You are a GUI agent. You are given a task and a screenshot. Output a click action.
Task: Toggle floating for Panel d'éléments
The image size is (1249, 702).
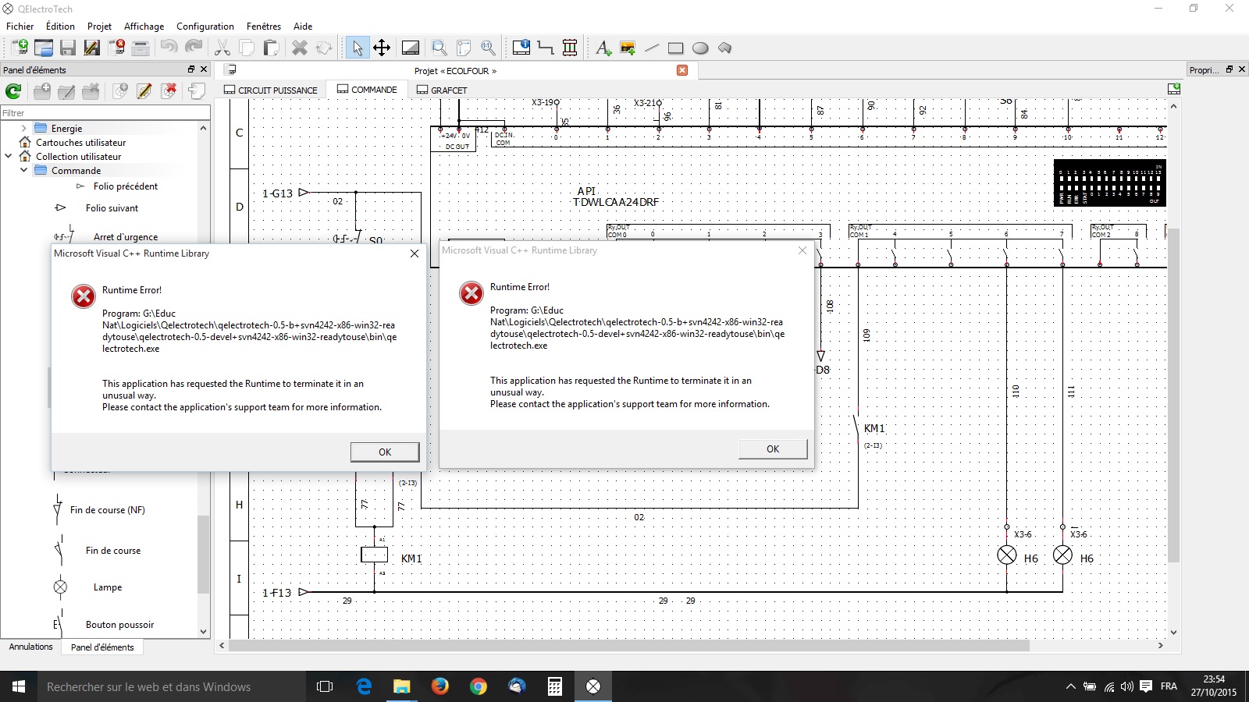[191, 69]
